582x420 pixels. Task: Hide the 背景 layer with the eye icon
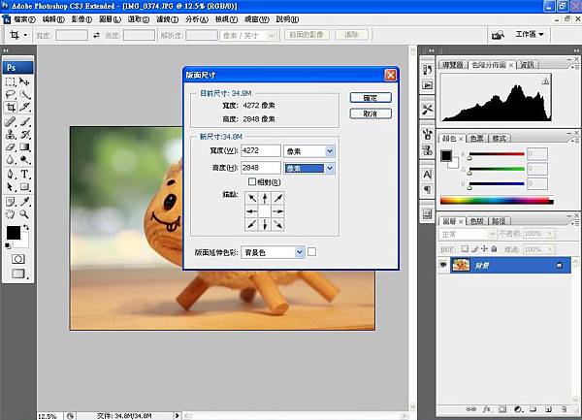coord(443,265)
